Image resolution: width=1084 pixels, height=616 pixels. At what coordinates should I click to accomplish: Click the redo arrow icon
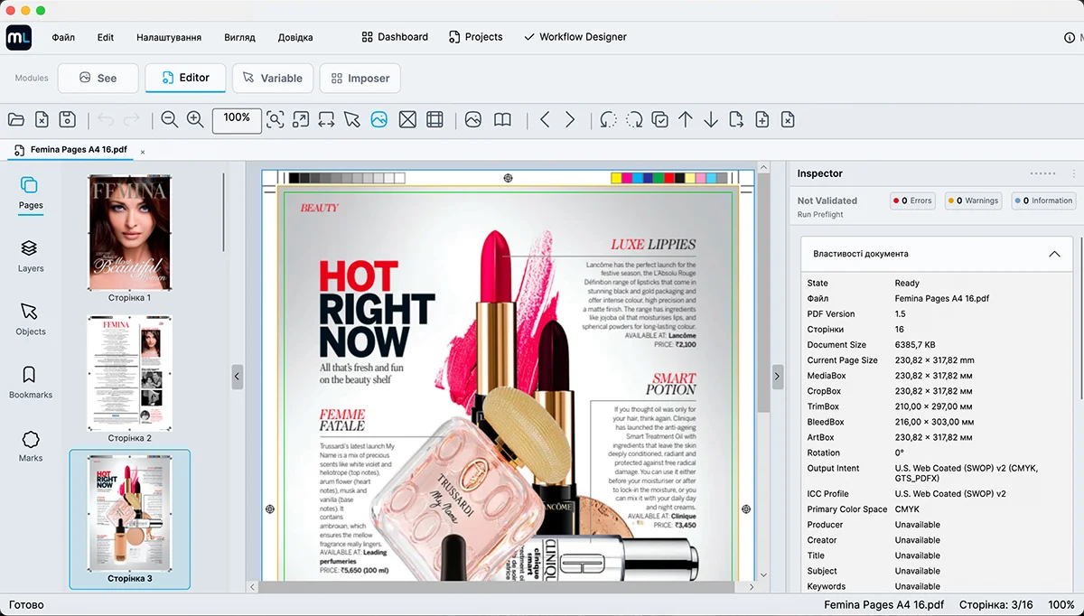pos(132,119)
